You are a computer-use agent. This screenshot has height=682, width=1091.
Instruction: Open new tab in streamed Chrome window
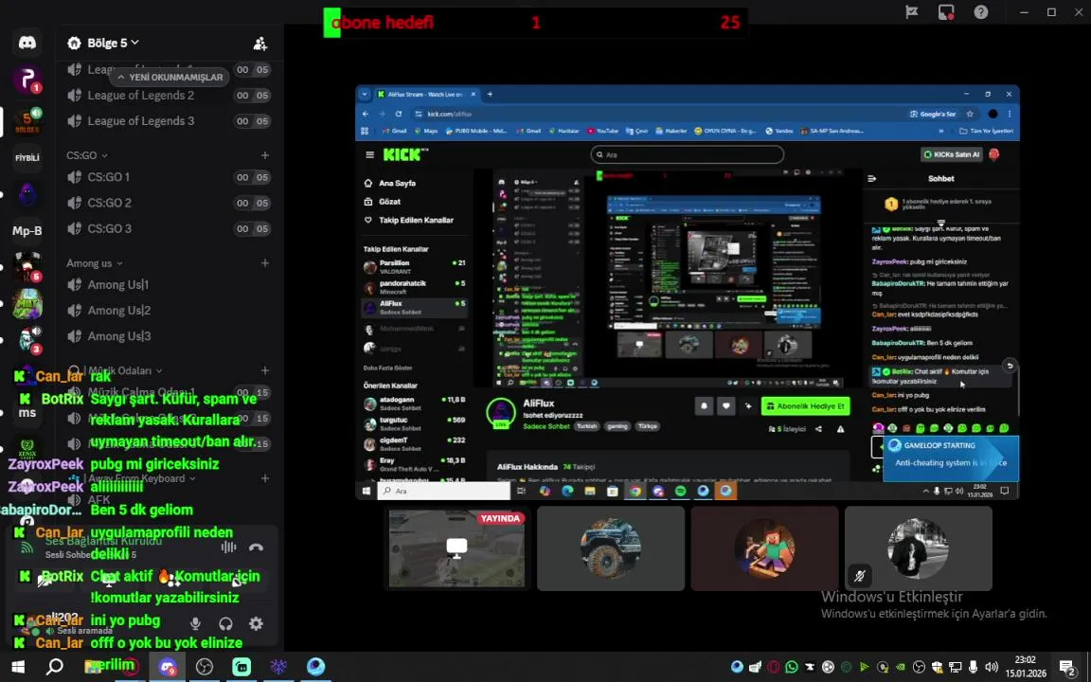pyautogui.click(x=490, y=94)
